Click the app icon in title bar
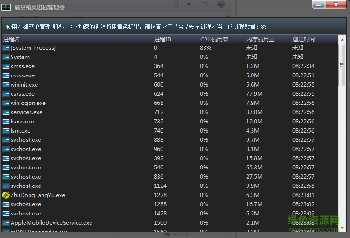Screen dimensions: 350x238 point(6,7)
